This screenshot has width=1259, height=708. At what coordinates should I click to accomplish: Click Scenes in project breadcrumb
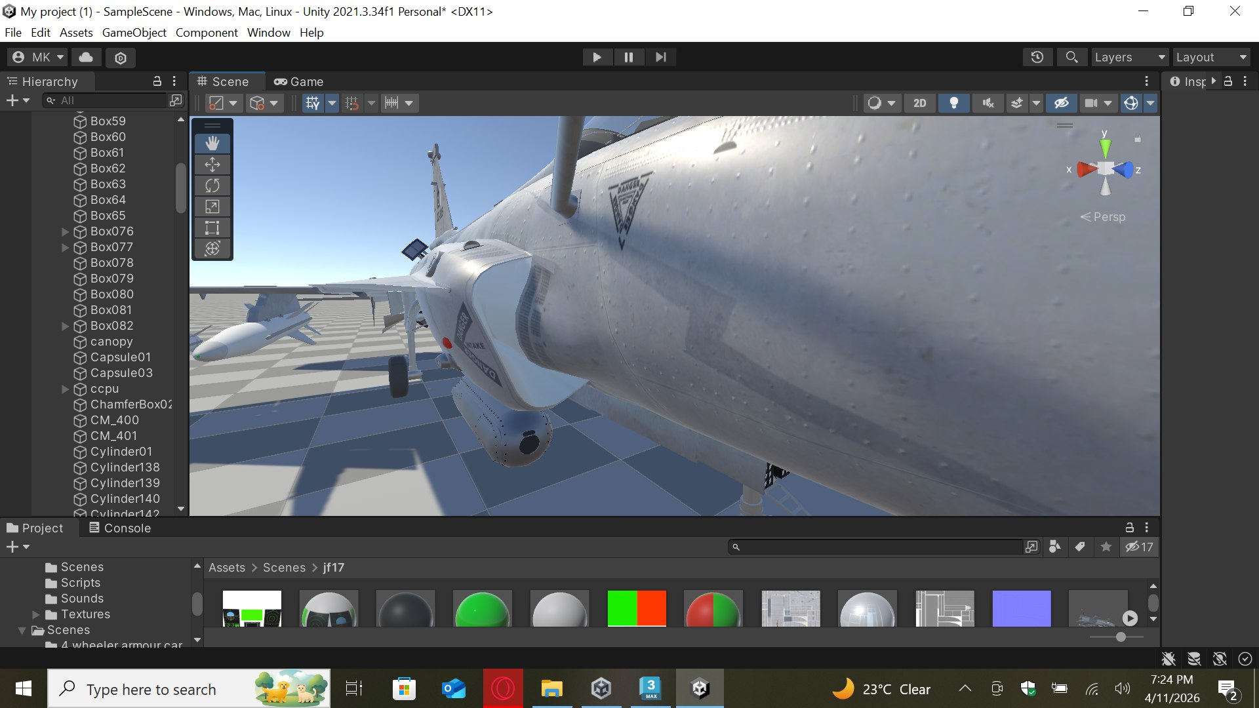pyautogui.click(x=284, y=568)
